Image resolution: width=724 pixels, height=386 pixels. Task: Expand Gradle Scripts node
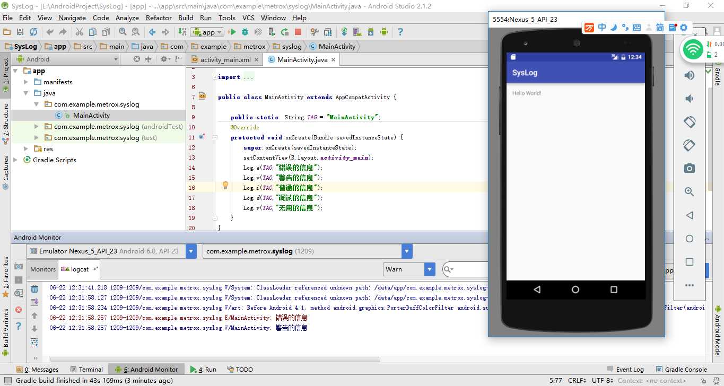(16, 160)
